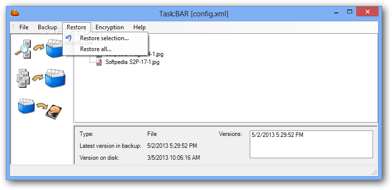
Task: Select the Softpedia S2P-17-1.jpg tree item
Action: (x=132, y=62)
